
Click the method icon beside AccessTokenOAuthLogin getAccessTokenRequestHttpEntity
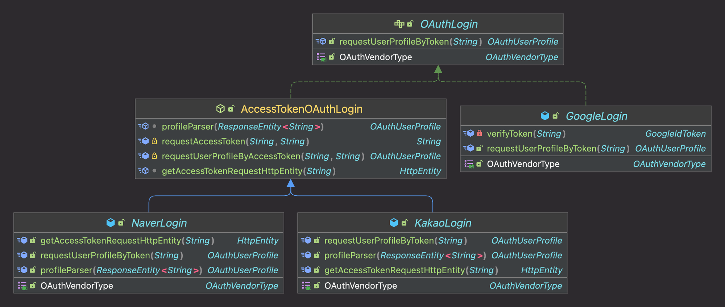coord(144,171)
